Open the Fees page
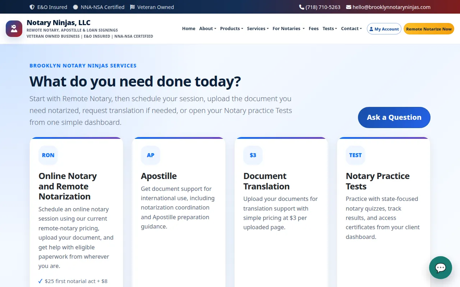460x287 pixels. pyautogui.click(x=314, y=29)
